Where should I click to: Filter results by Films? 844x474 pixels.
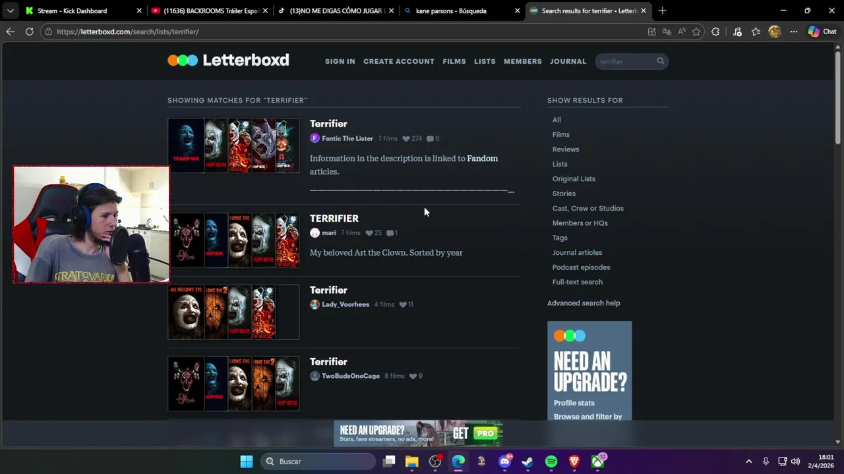561,134
